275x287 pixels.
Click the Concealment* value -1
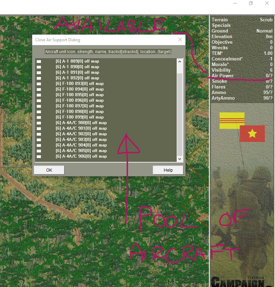click(270, 59)
